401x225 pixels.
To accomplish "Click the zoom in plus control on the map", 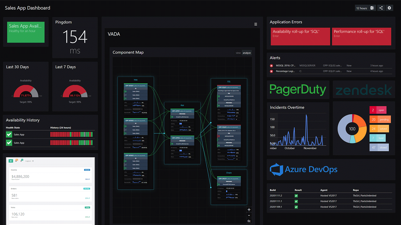I will pyautogui.click(x=249, y=209).
